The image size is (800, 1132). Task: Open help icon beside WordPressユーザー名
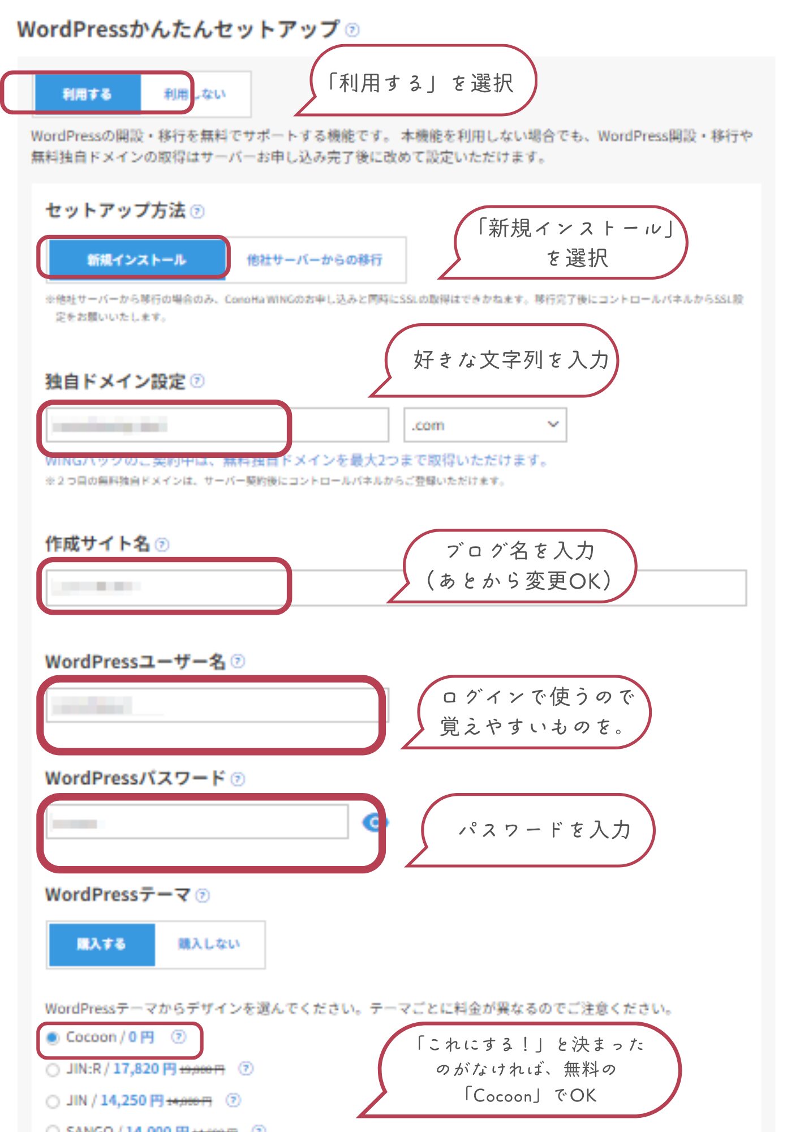[238, 661]
